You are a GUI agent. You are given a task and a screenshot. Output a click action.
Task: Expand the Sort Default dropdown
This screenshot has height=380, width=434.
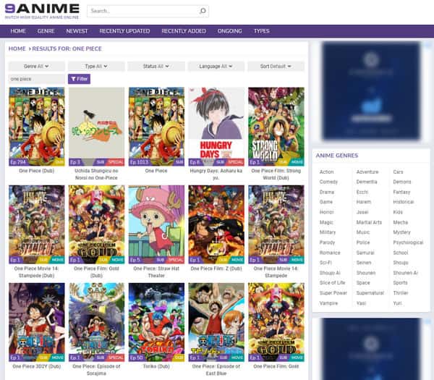pyautogui.click(x=276, y=66)
